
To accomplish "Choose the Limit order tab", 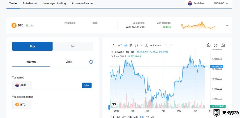I will [x=69, y=62].
